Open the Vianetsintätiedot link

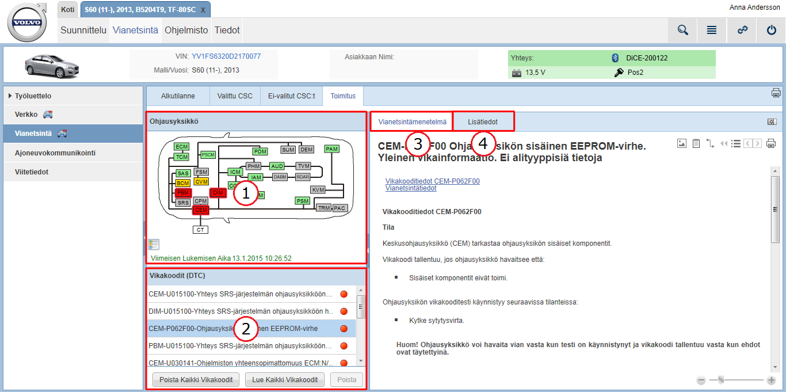point(411,188)
